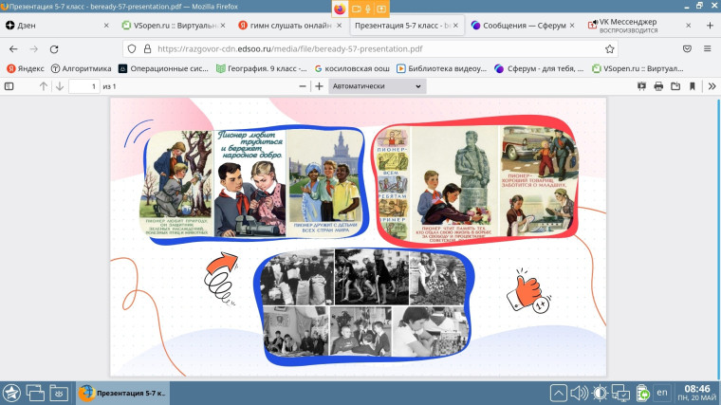Open Библиотека видеоу... bookmark
The height and width of the screenshot is (405, 721).
point(441,68)
